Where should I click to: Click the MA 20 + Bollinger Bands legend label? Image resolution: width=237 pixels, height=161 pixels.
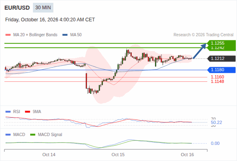tap(35, 35)
